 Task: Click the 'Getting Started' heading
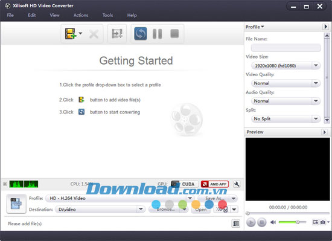[x=136, y=60]
